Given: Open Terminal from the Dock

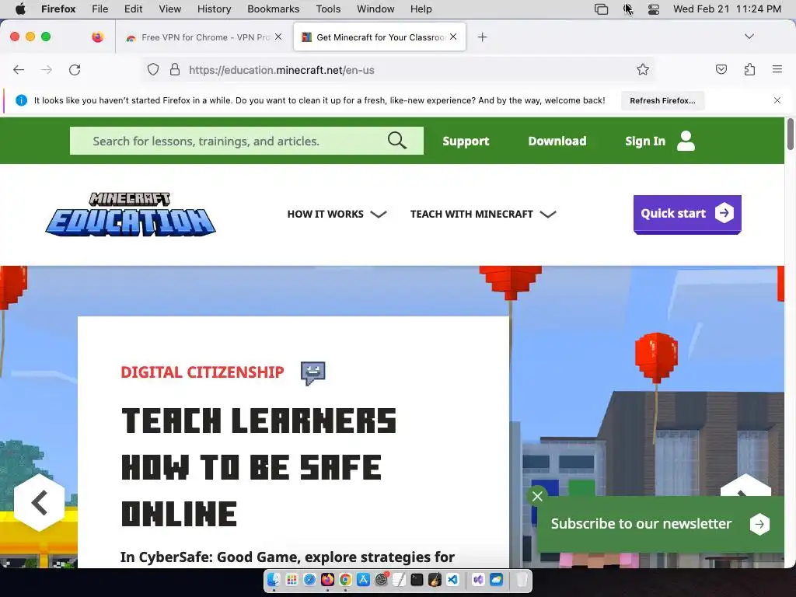Looking at the screenshot, I should coord(417,579).
